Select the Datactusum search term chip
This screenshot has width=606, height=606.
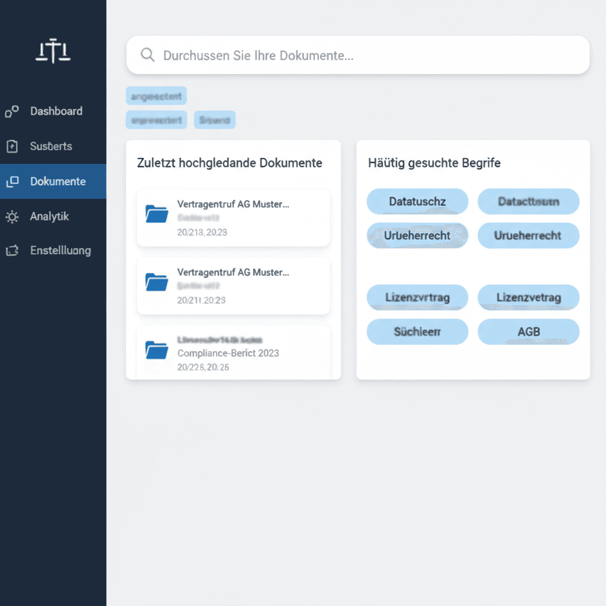click(528, 201)
